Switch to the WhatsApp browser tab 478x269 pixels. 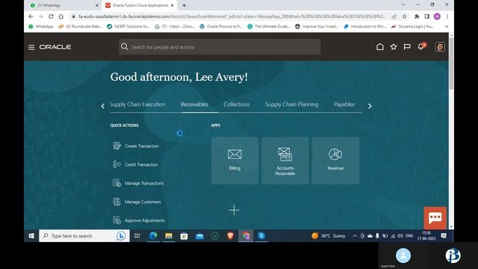(x=63, y=5)
